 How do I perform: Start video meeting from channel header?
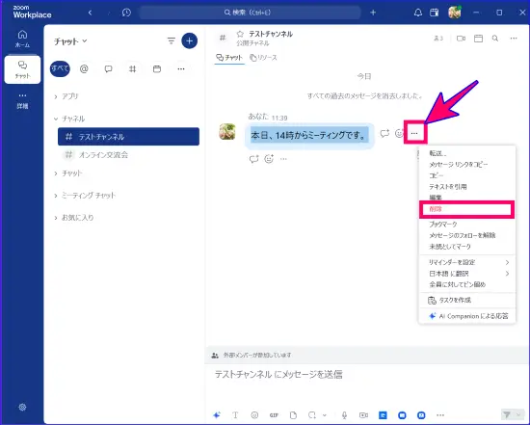click(461, 39)
